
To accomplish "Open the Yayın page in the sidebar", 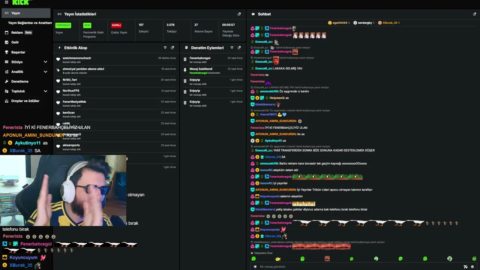I will 26,13.
